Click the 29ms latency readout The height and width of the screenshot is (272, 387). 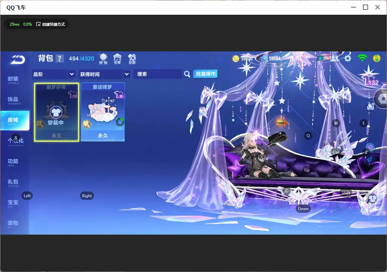coord(15,24)
